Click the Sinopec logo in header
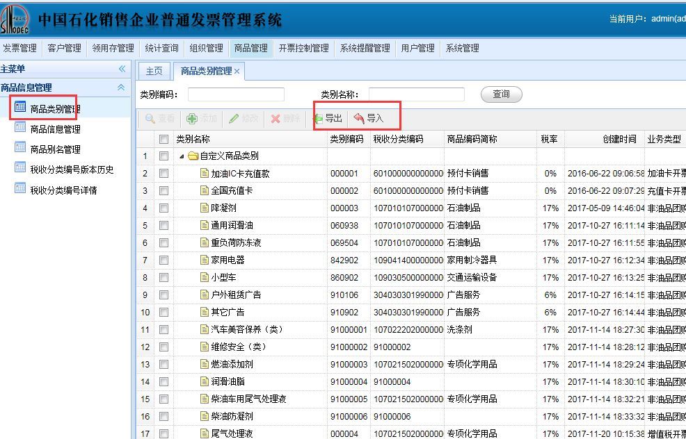The image size is (686, 439). coord(14,19)
